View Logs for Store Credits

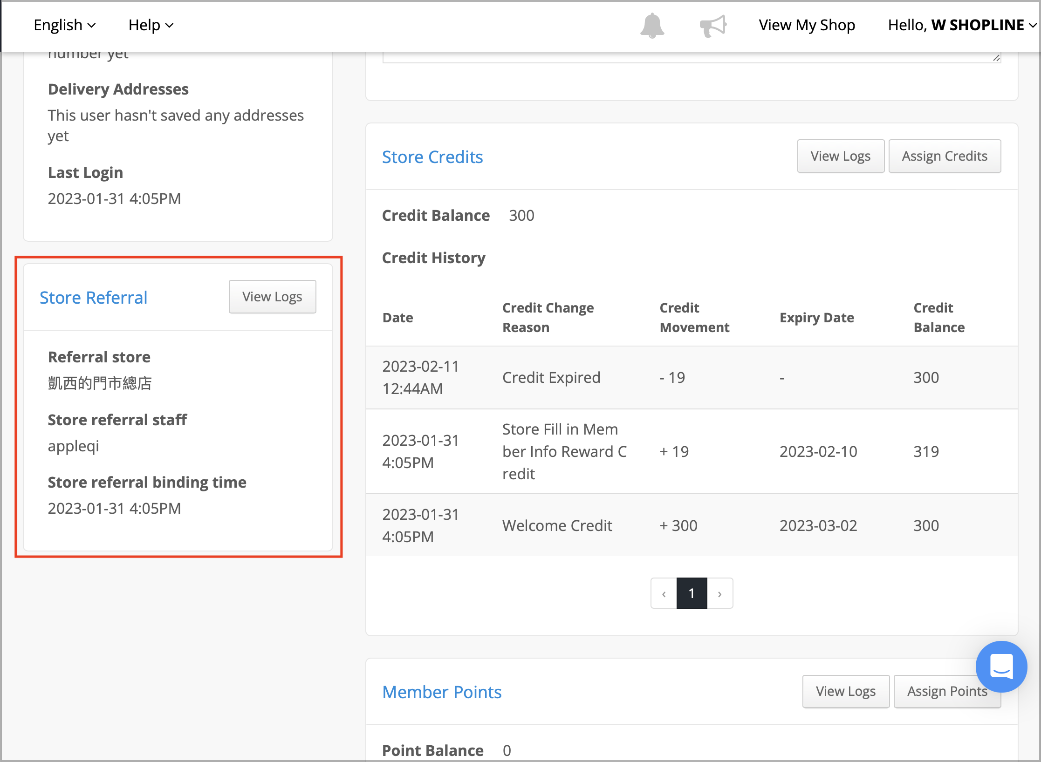click(841, 156)
